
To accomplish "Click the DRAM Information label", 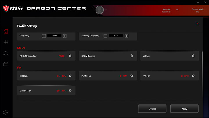I will [28, 56].
